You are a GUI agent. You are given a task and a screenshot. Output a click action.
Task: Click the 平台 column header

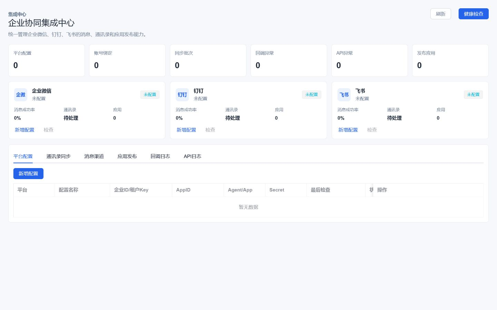coord(34,190)
